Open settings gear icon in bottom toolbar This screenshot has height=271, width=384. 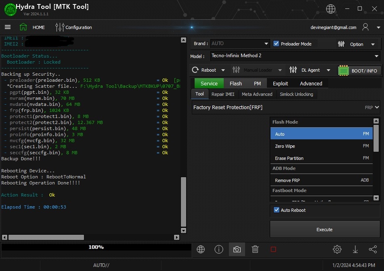click(337, 249)
